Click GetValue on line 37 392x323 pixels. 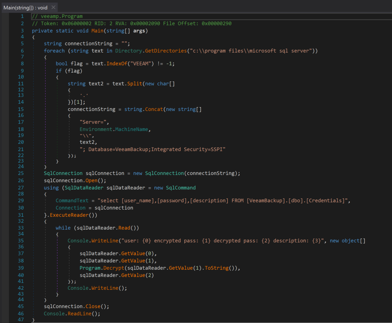[x=133, y=253]
